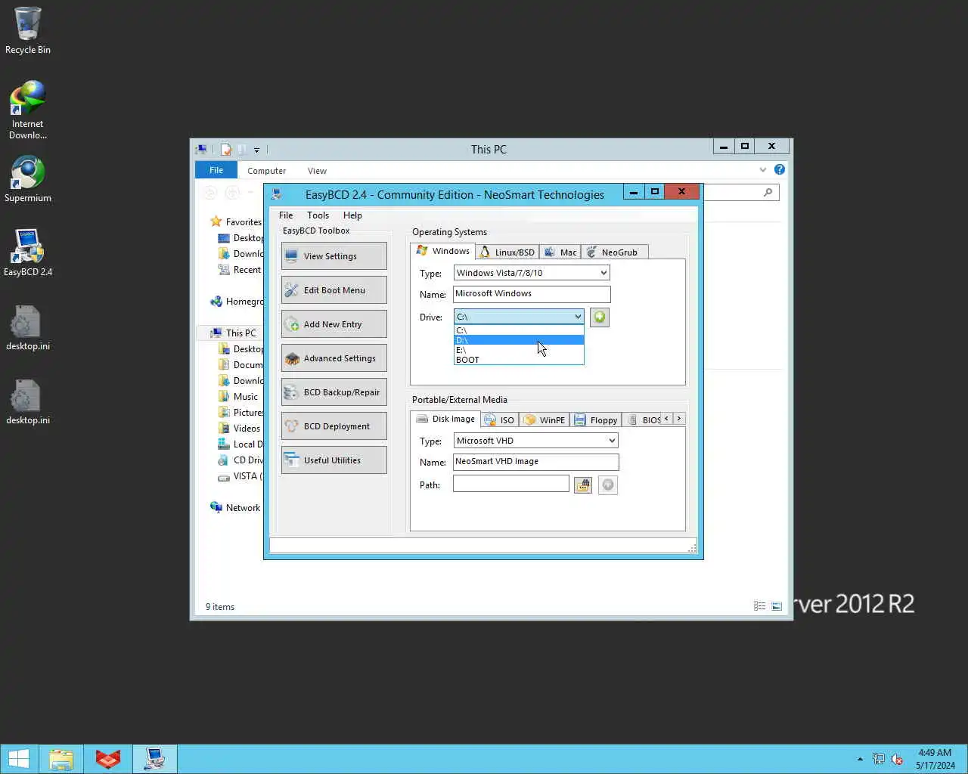Open File Explorer from the taskbar
The height and width of the screenshot is (774, 968).
click(x=61, y=759)
